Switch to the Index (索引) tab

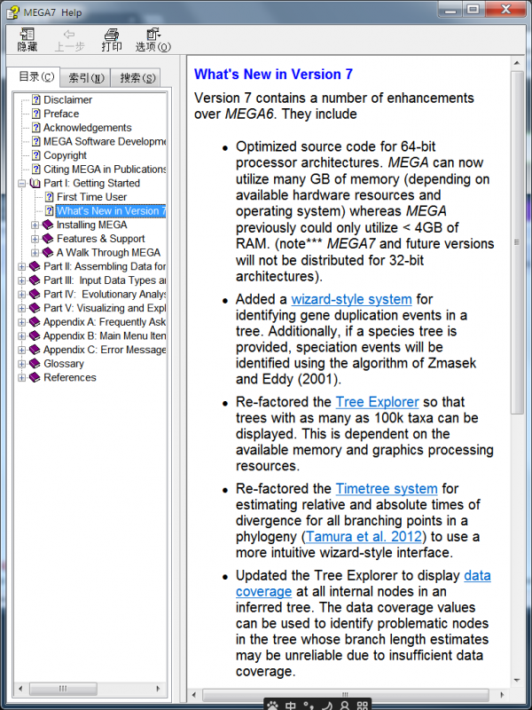click(85, 78)
